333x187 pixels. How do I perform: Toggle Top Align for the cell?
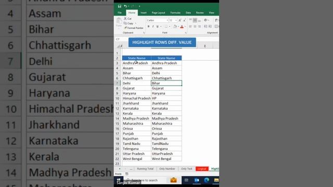coord(190,20)
